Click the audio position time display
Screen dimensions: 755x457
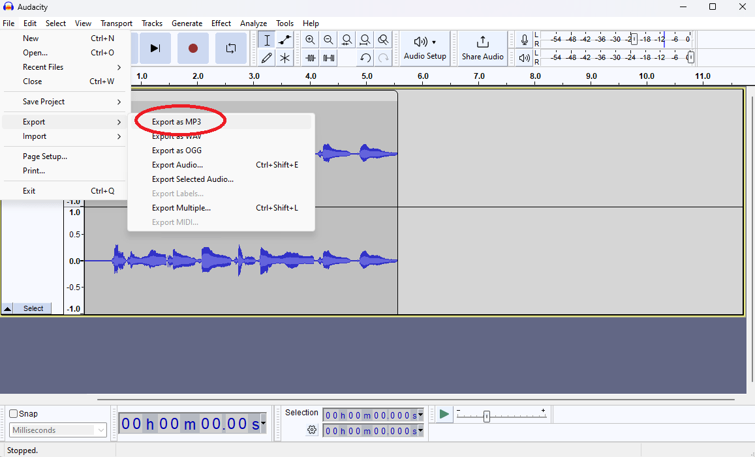click(x=189, y=424)
